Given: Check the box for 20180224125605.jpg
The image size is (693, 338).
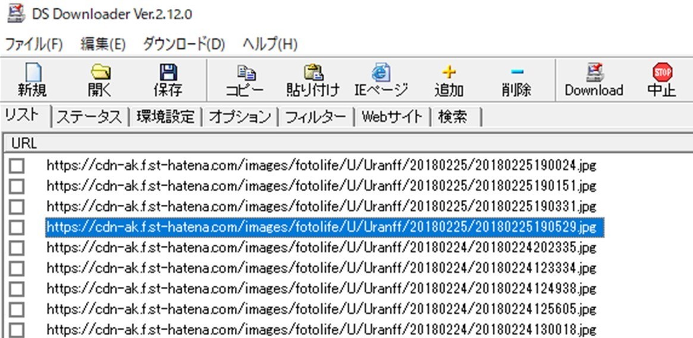Looking at the screenshot, I should pyautogui.click(x=17, y=309).
